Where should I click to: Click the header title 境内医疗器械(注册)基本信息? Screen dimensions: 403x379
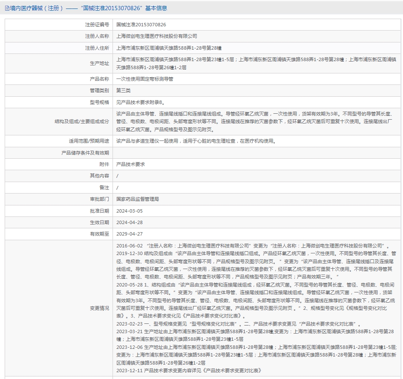tap(88, 8)
